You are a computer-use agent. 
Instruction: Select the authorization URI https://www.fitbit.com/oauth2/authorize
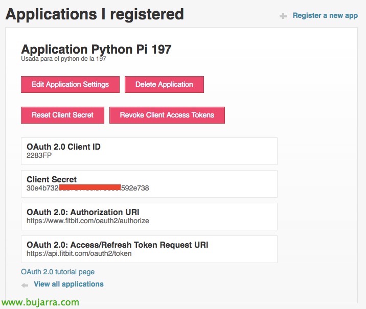click(x=88, y=221)
